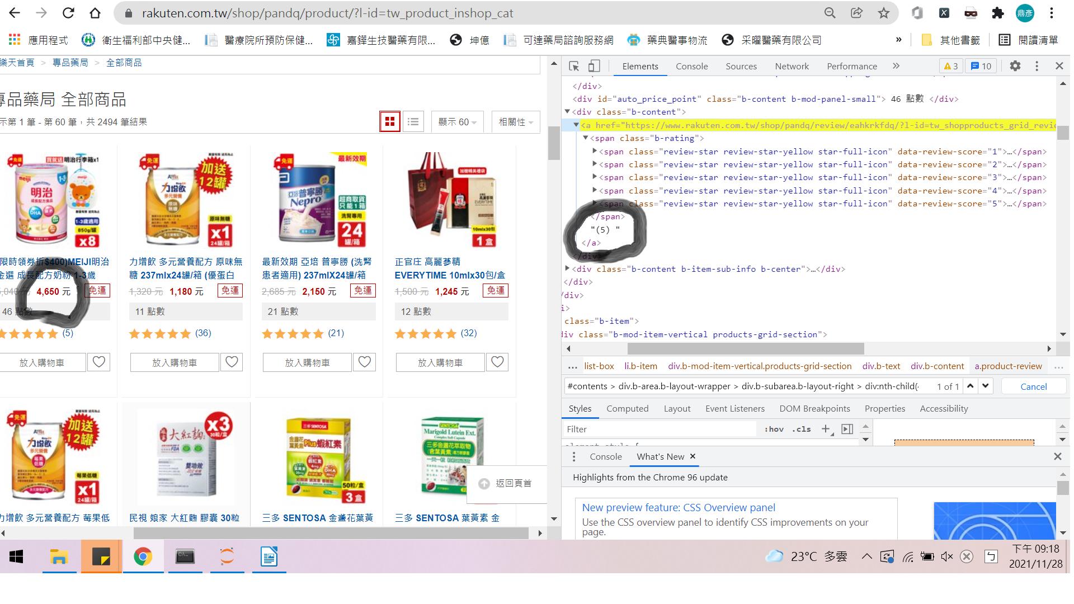1074x604 pixels.
Task: Click the DevTools device toolbar icon
Action: (x=594, y=65)
